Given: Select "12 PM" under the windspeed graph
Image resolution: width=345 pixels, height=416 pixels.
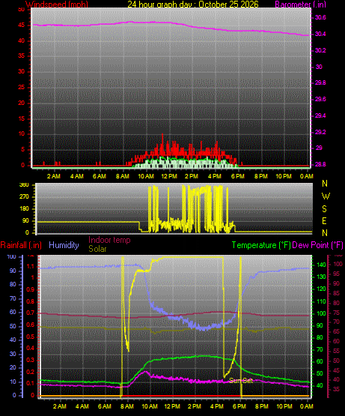Looking at the screenshot, I should pos(169,176).
